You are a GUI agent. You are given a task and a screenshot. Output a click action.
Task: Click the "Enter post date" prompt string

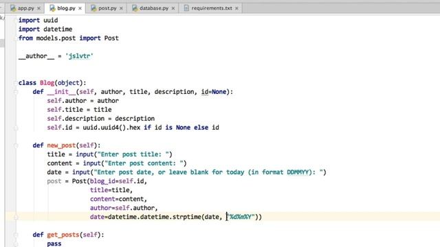point(208,172)
